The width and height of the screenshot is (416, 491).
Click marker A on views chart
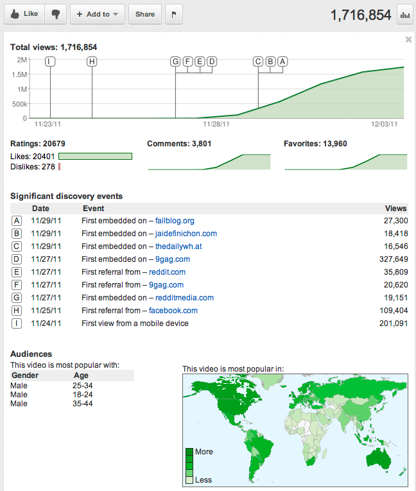[x=282, y=62]
